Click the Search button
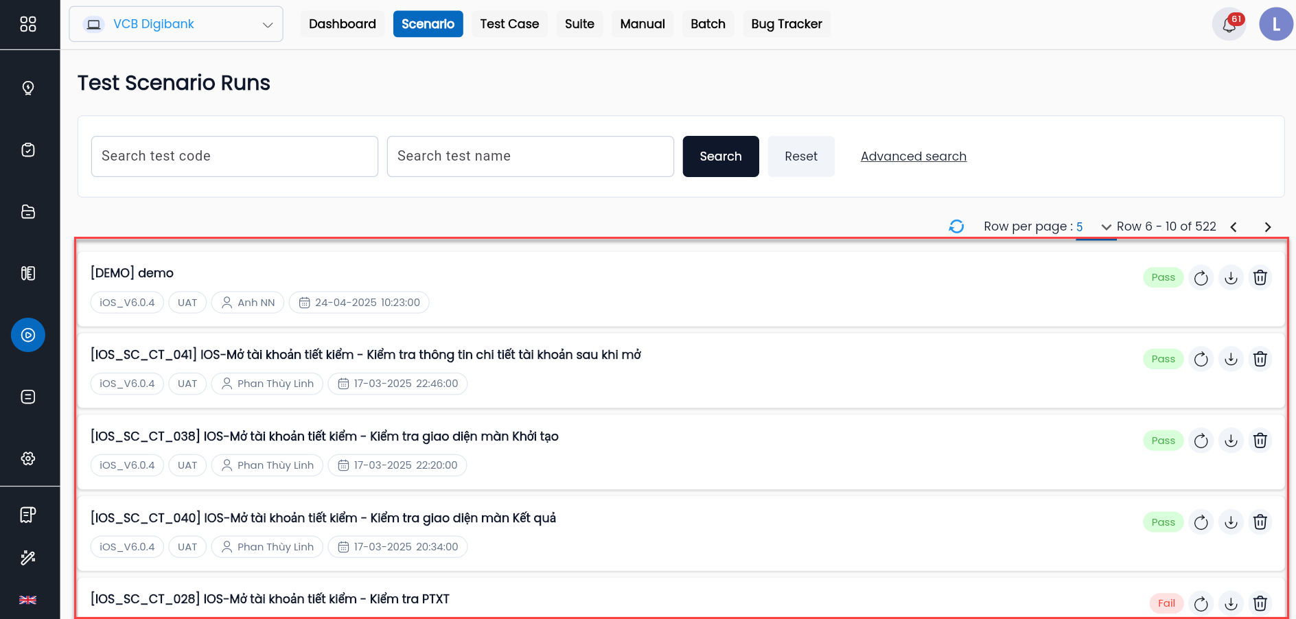1296x619 pixels. 721,156
